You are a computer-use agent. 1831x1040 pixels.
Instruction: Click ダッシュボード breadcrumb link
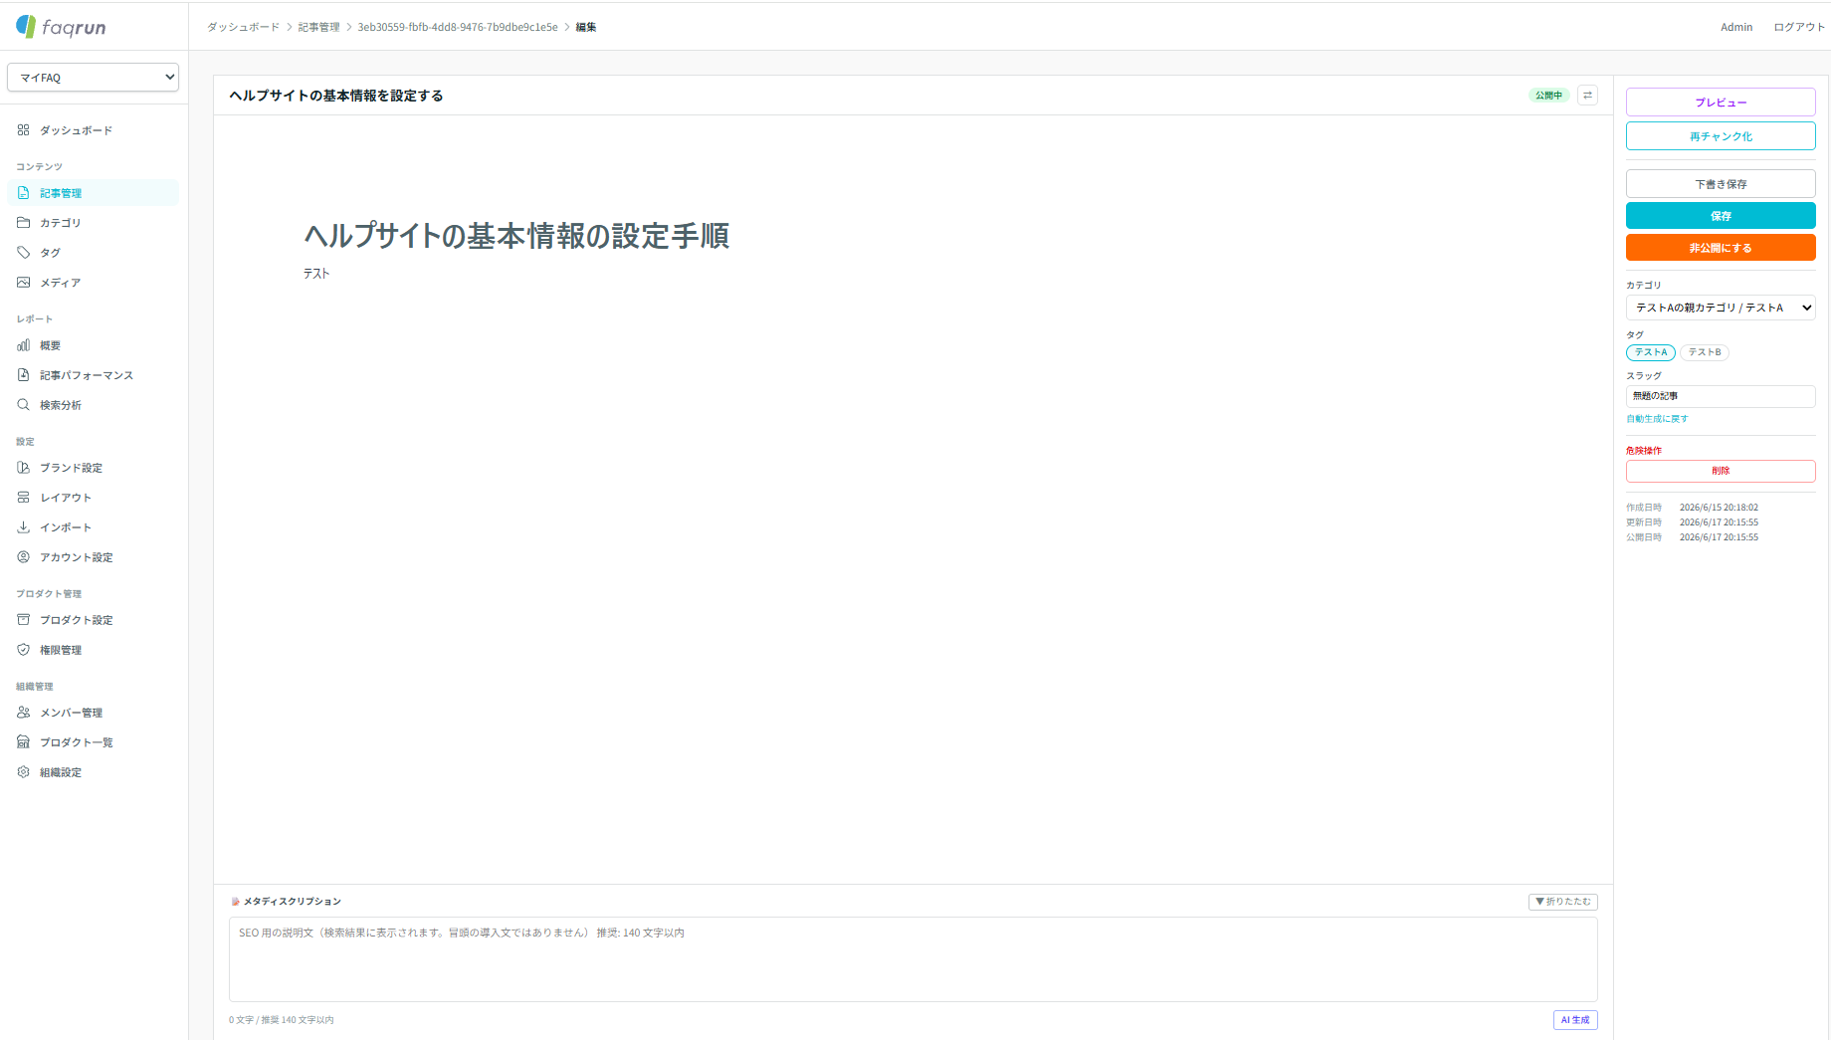(x=243, y=27)
